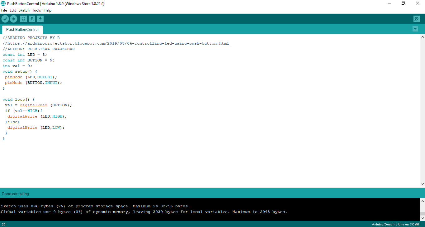
Task: Click the 'void setup() {' line
Action: (x=20, y=71)
